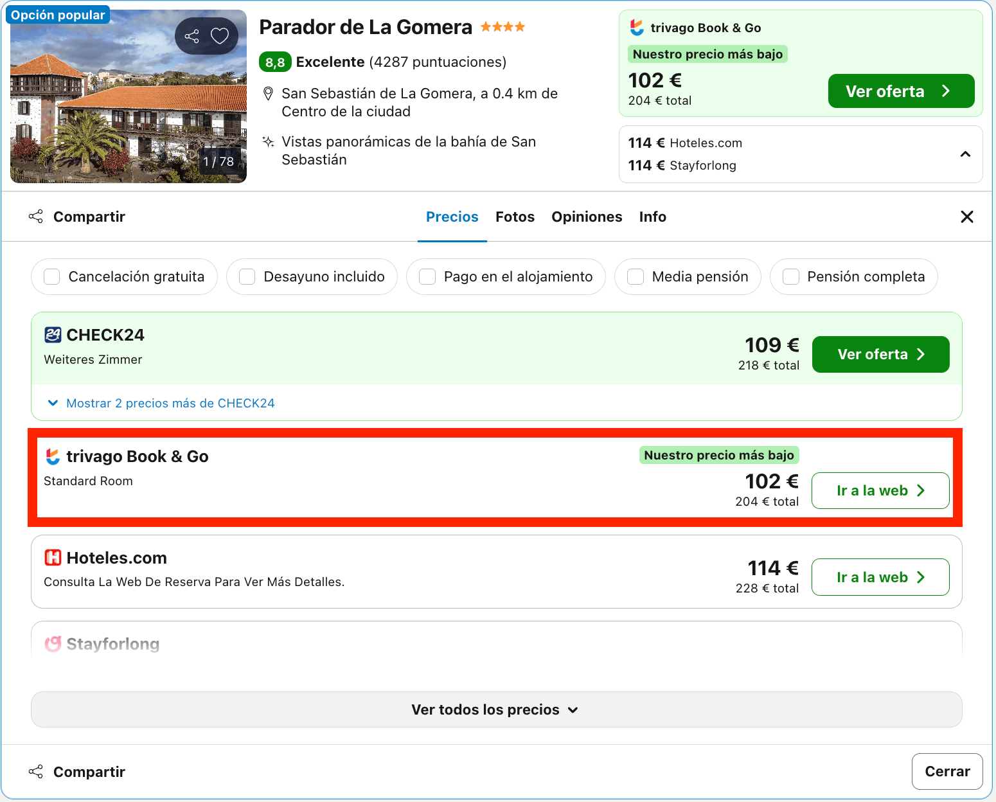The height and width of the screenshot is (802, 996).
Task: Save hotel with the heart favorite icon
Action: click(x=220, y=36)
